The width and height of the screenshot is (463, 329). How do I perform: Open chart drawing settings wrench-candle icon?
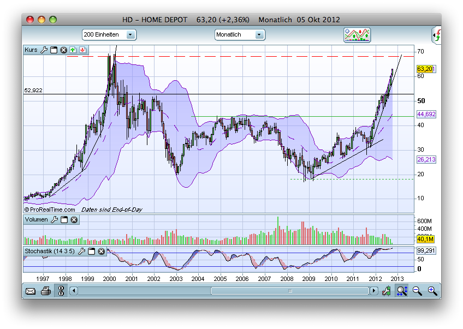[x=386, y=291]
